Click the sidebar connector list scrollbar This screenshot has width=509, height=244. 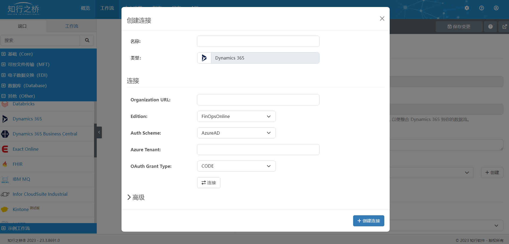(95, 141)
